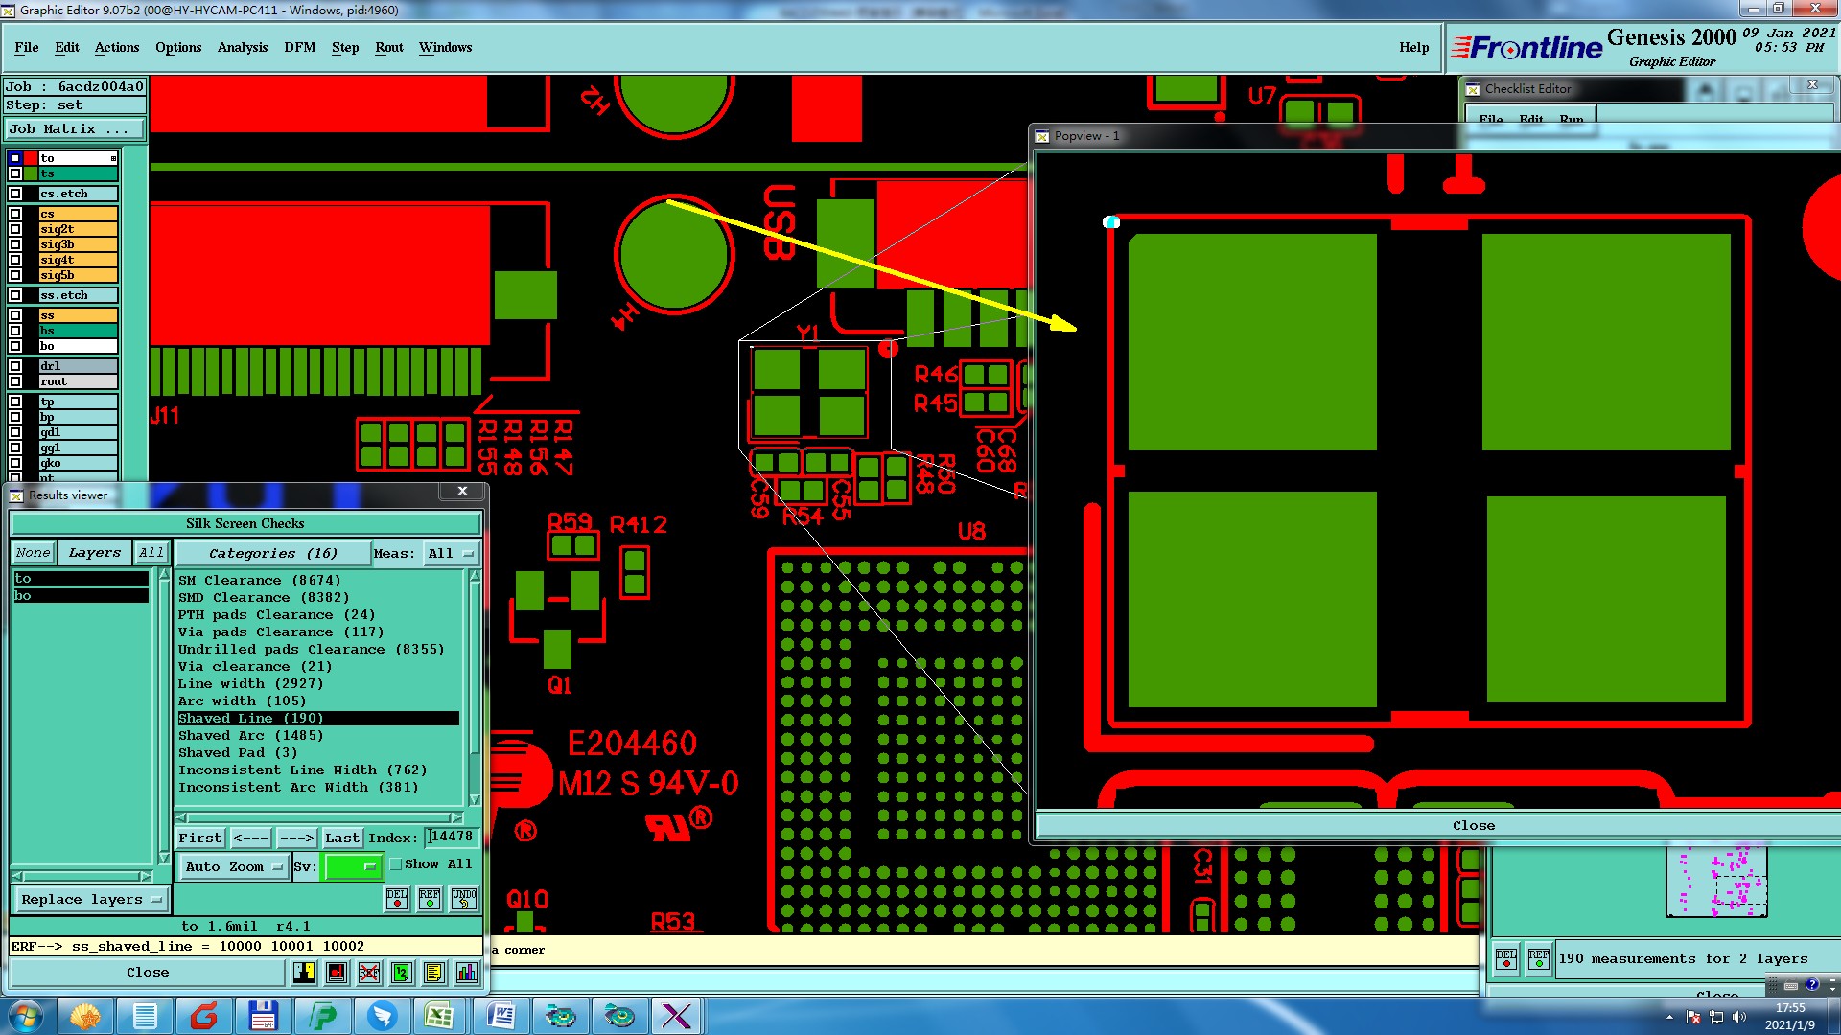Viewport: 1841px width, 1035px height.
Task: Click the Index input field
Action: tap(452, 837)
